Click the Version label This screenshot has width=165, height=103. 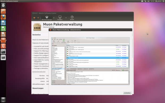coord(42,76)
